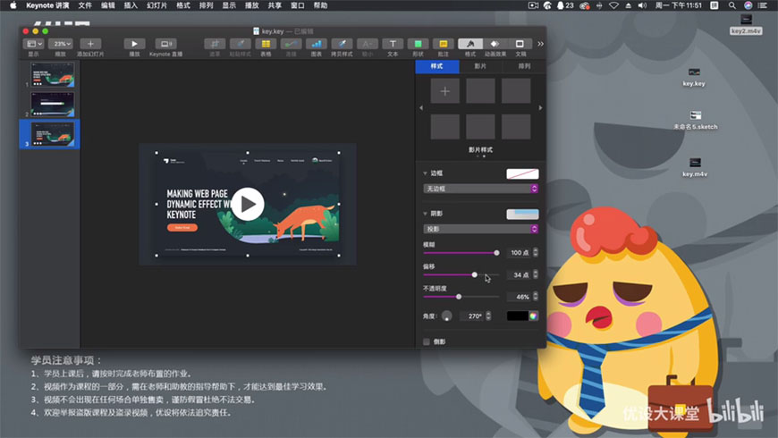Click the angle value stepper arrows

coord(489,316)
